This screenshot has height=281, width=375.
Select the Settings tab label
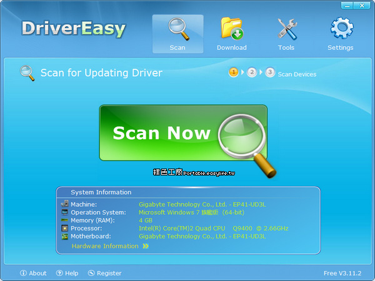(341, 48)
